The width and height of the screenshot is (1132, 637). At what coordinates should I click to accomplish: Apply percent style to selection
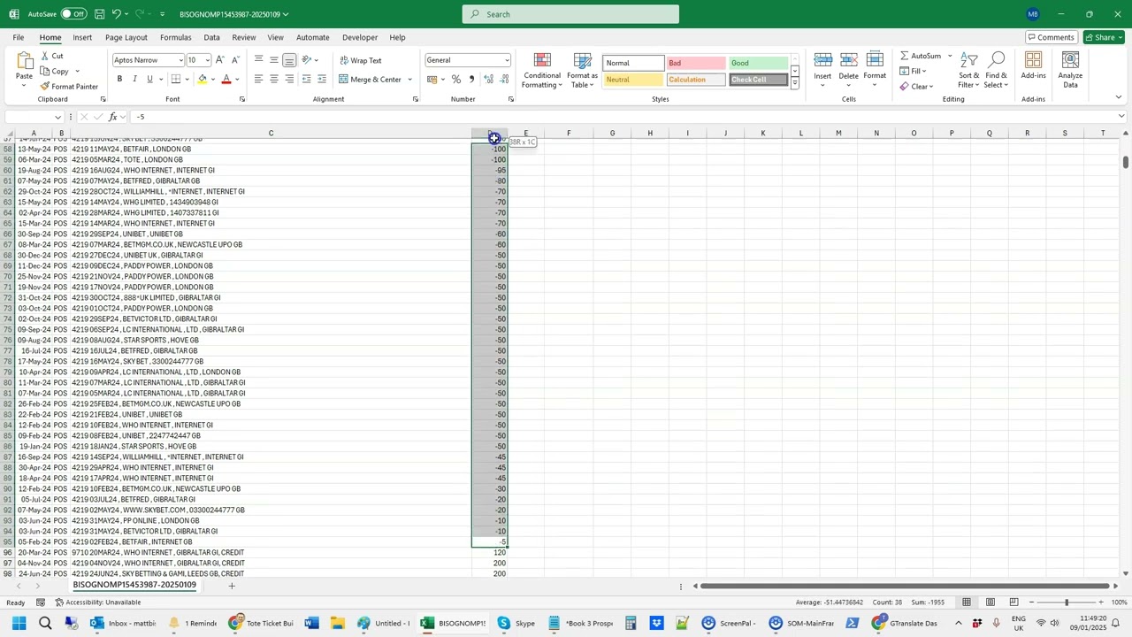[456, 80]
